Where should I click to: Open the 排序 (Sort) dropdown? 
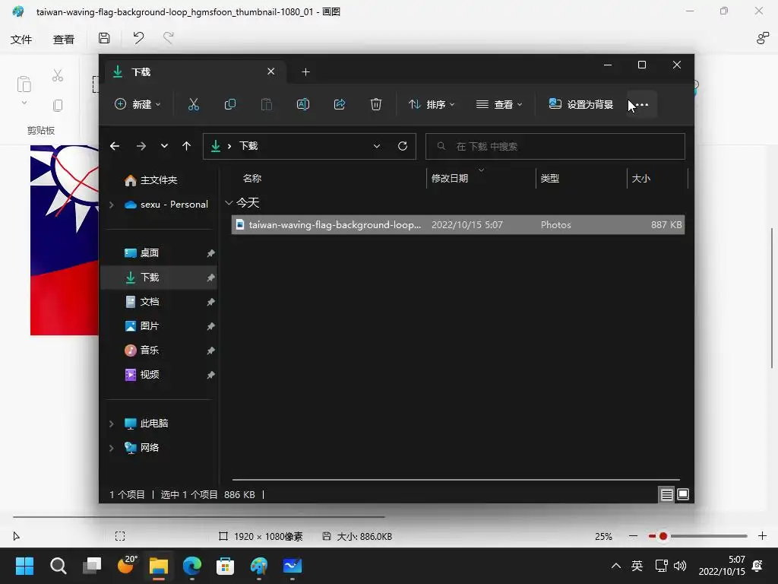point(432,104)
